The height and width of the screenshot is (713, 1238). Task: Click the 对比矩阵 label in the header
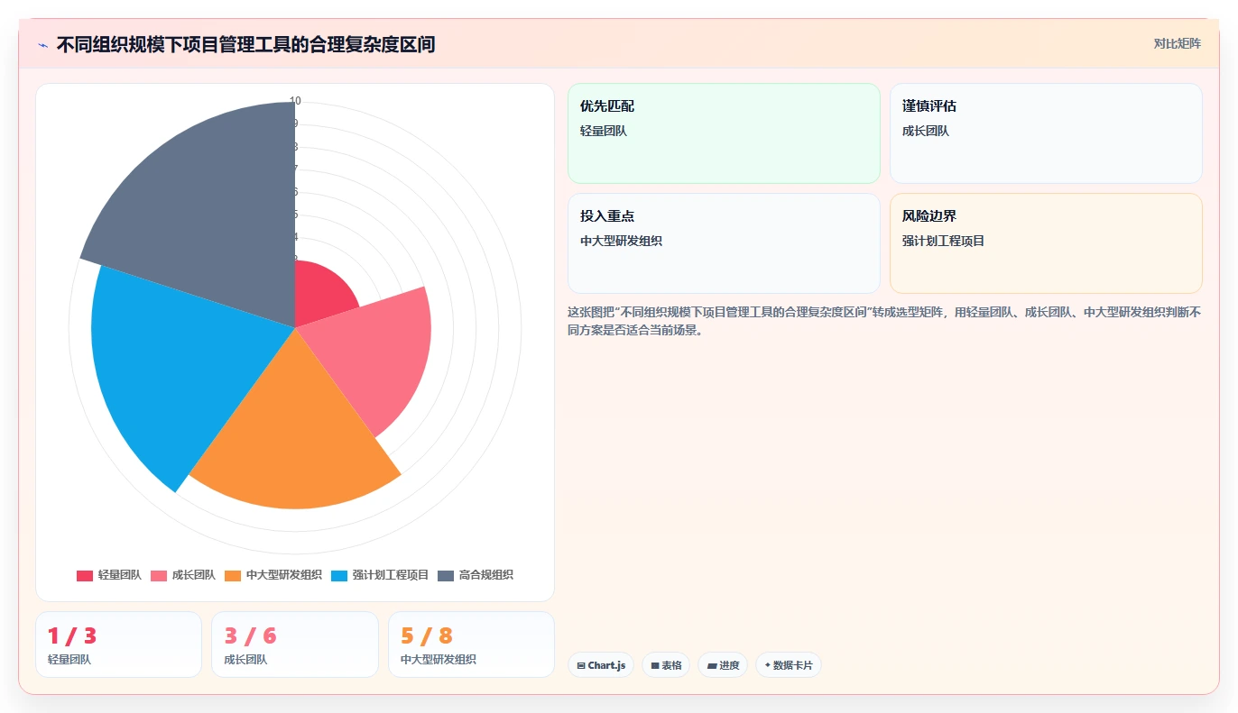1177,43
